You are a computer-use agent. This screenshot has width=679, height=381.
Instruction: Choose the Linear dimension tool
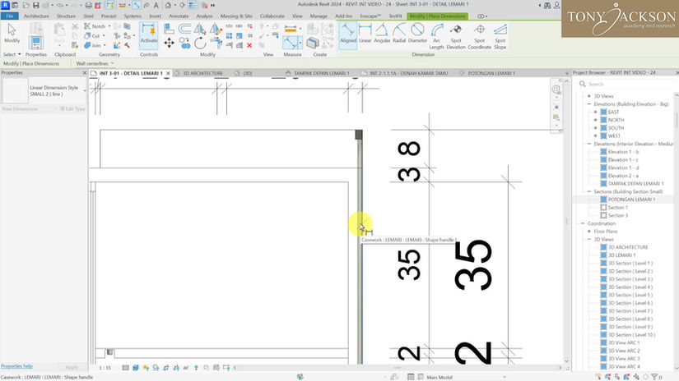365,34
